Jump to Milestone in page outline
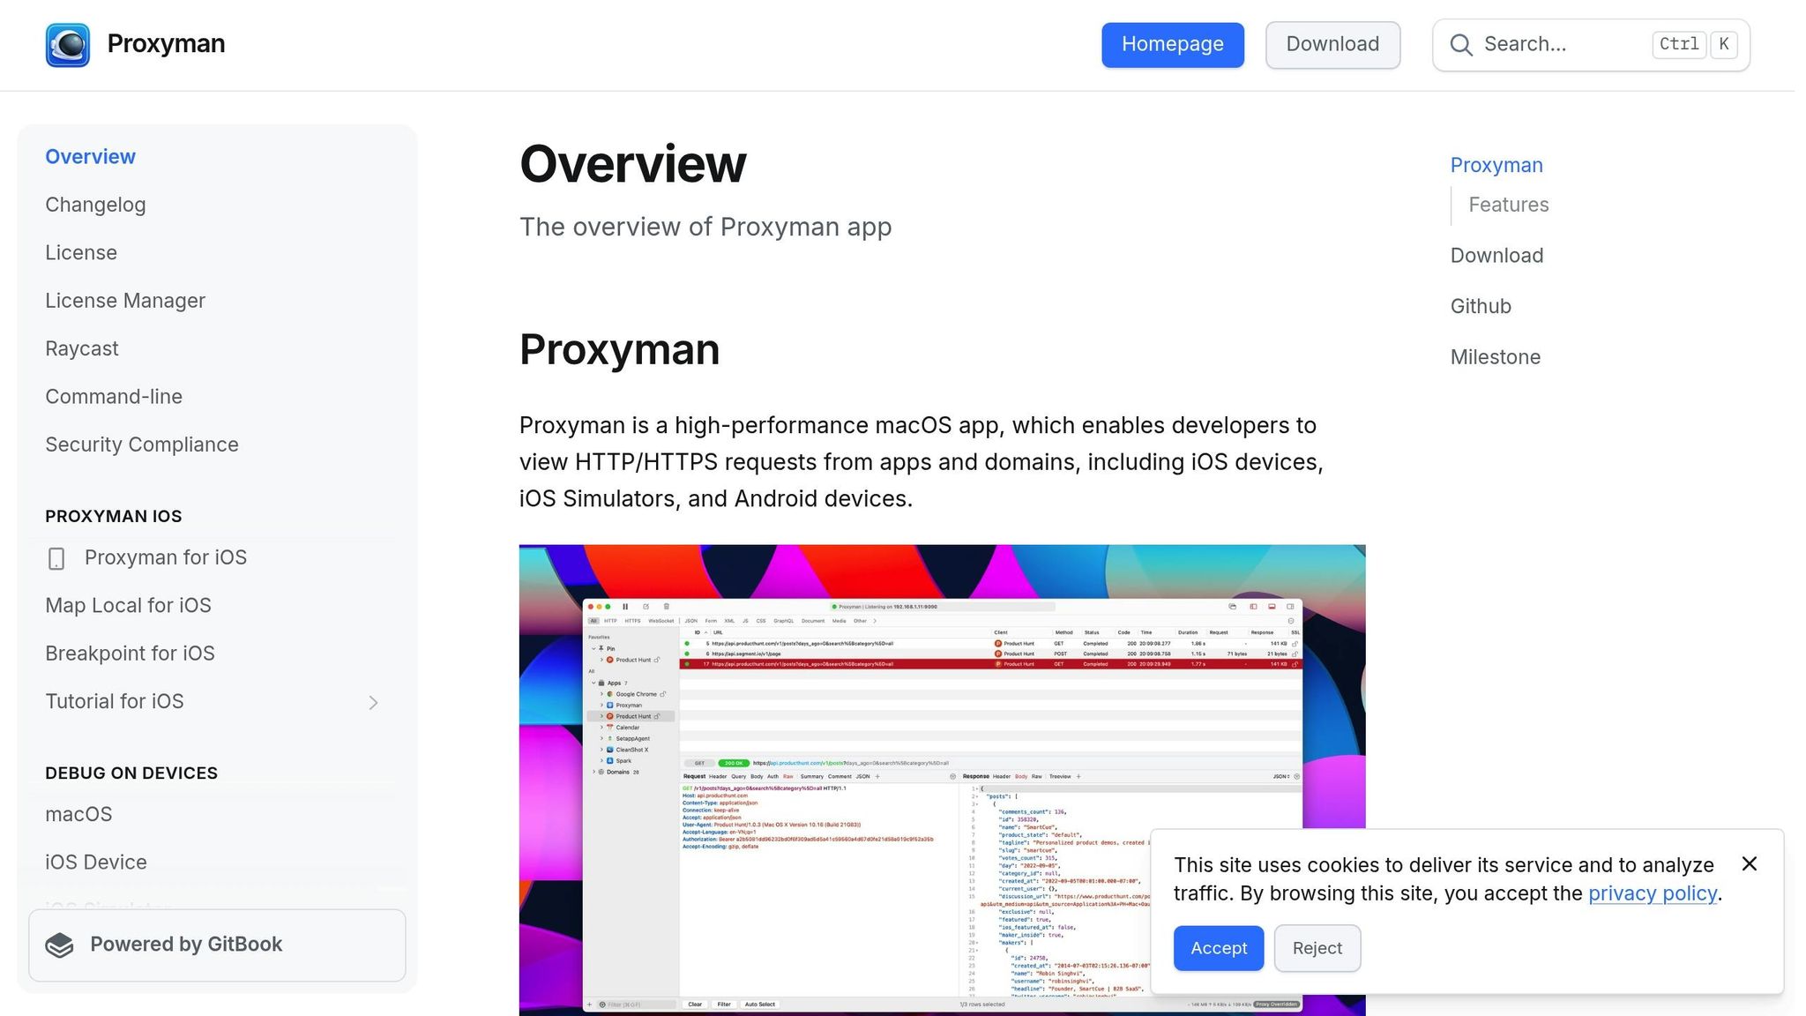 click(1495, 357)
